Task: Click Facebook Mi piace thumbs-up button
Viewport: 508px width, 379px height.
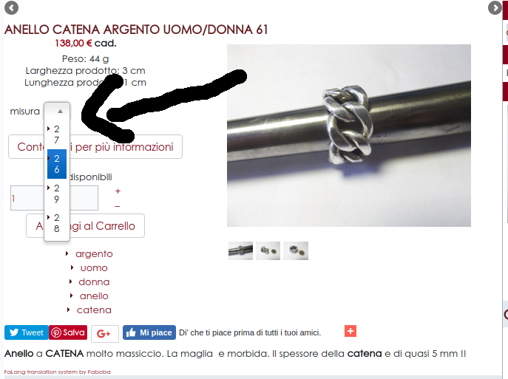Action: tap(149, 332)
